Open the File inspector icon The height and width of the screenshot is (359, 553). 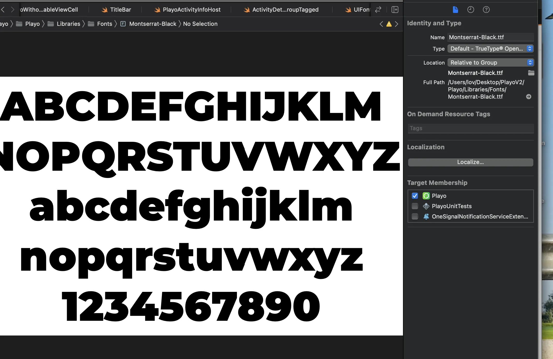[455, 10]
